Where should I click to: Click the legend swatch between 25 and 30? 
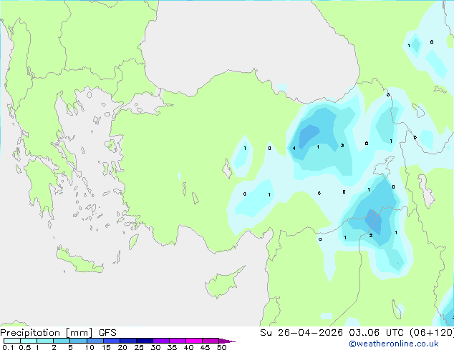(144, 341)
